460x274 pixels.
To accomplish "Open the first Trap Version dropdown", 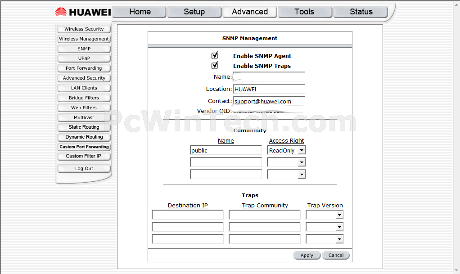I will click(x=325, y=215).
